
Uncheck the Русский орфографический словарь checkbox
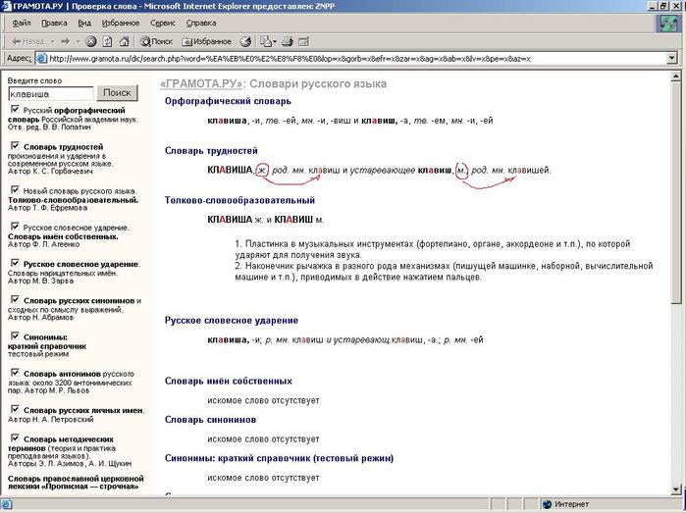pos(15,109)
